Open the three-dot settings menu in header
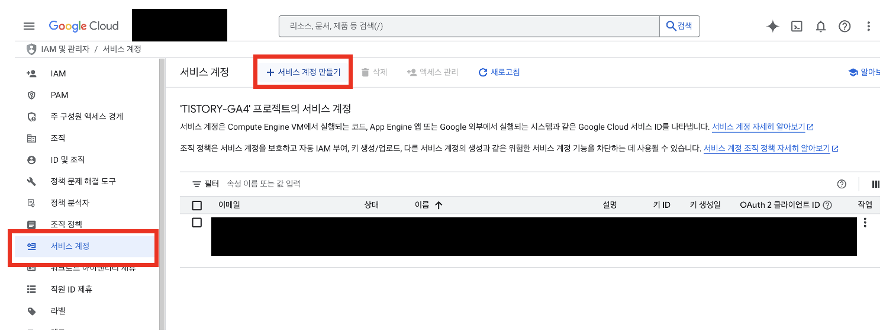The image size is (883, 334). (868, 26)
